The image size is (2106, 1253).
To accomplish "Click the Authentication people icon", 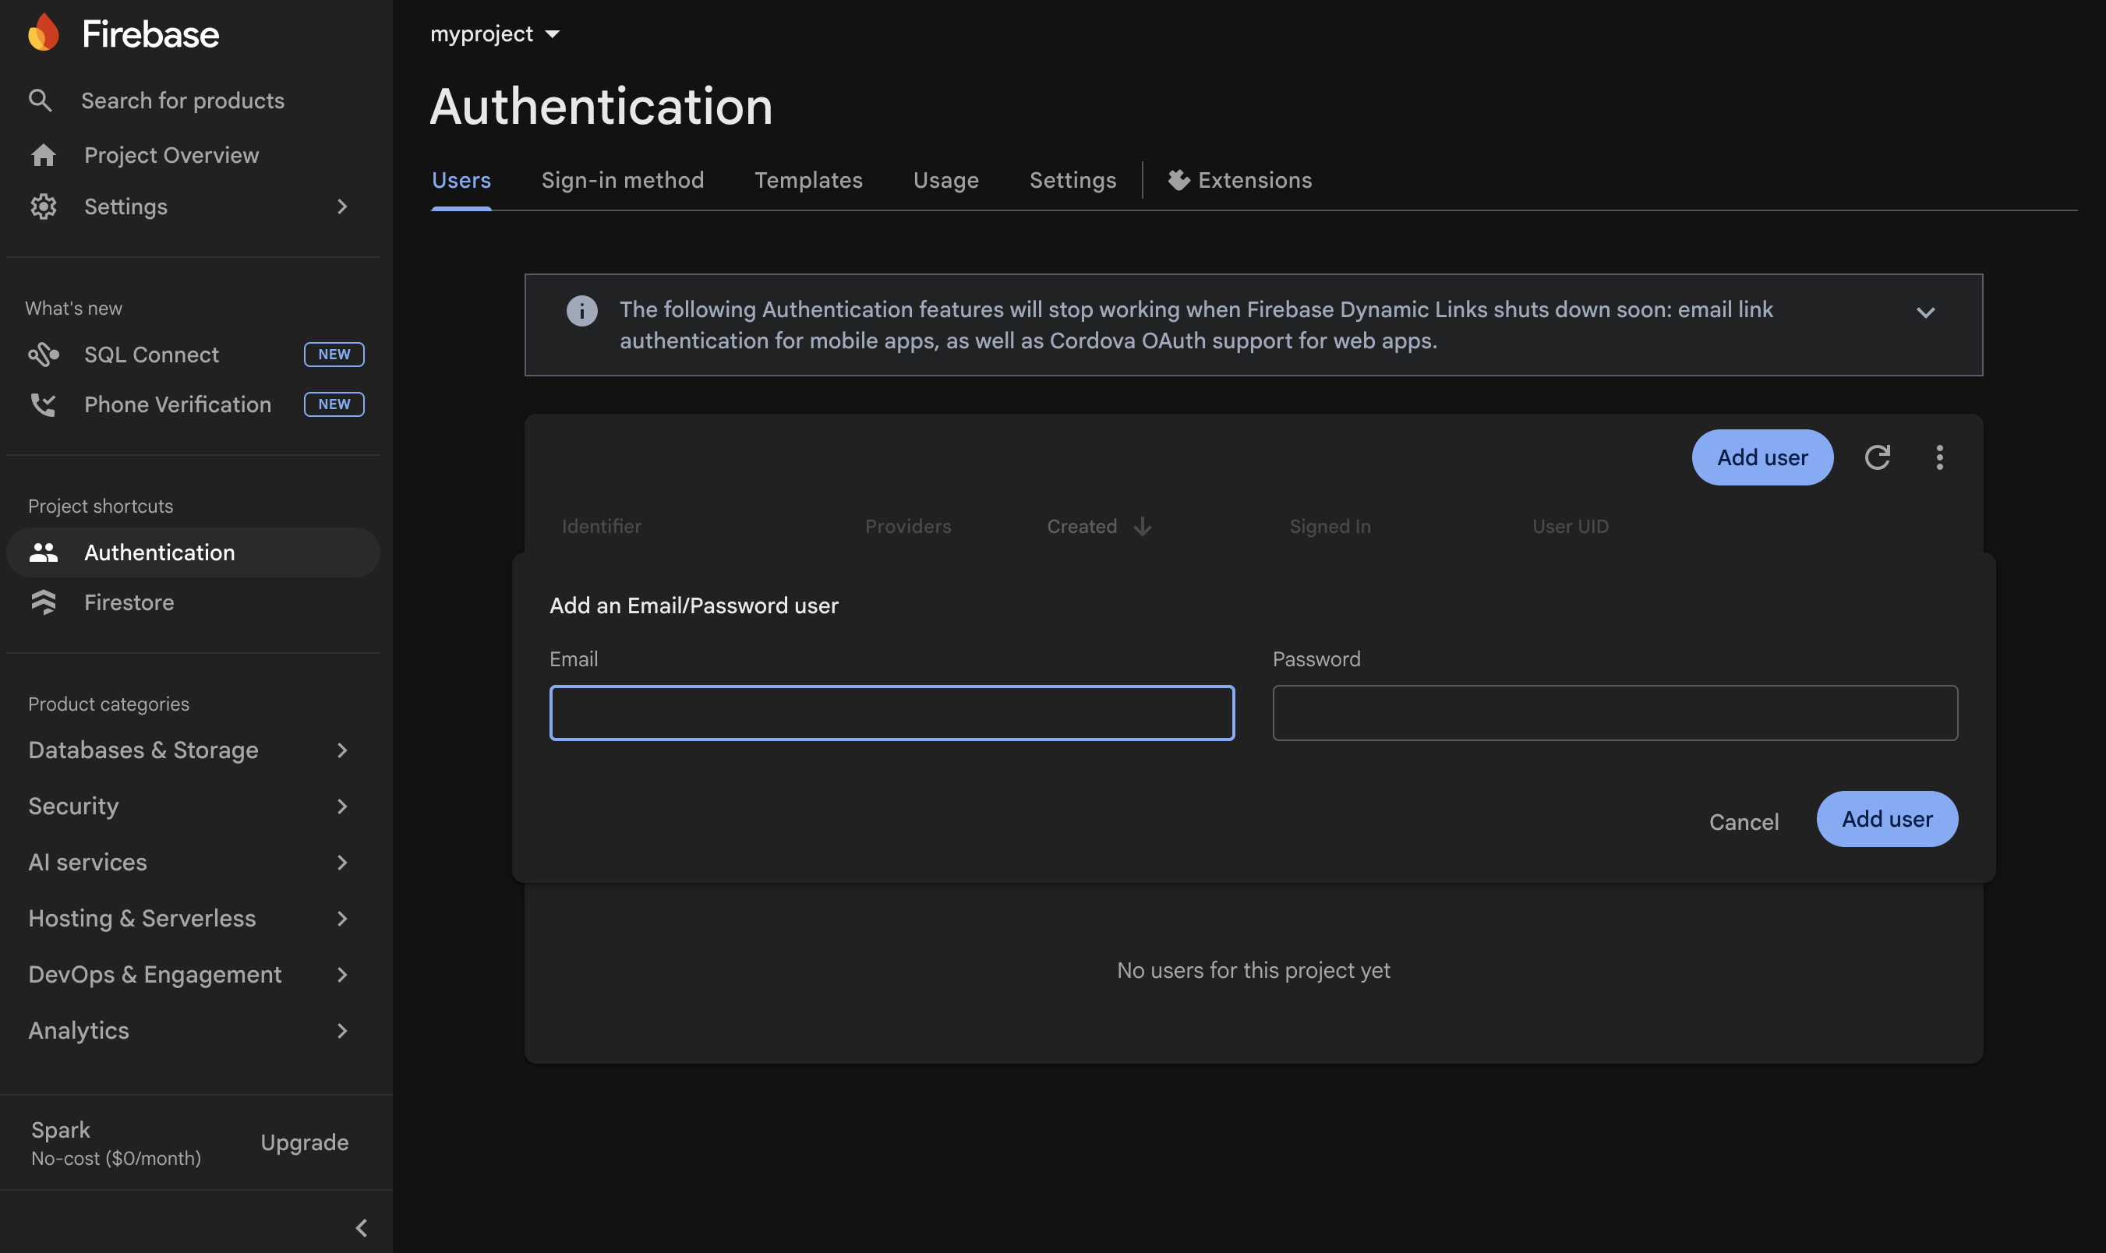I will 43,552.
